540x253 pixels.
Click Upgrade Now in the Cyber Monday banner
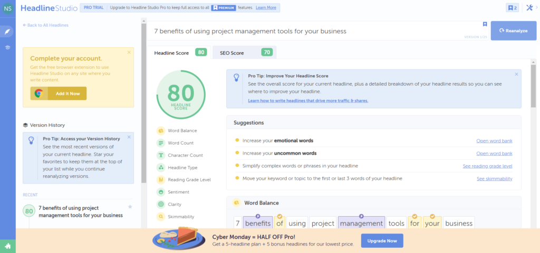(382, 241)
